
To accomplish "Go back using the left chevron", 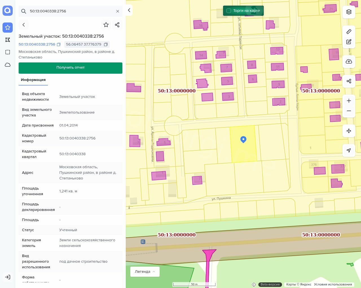I will pos(24,25).
